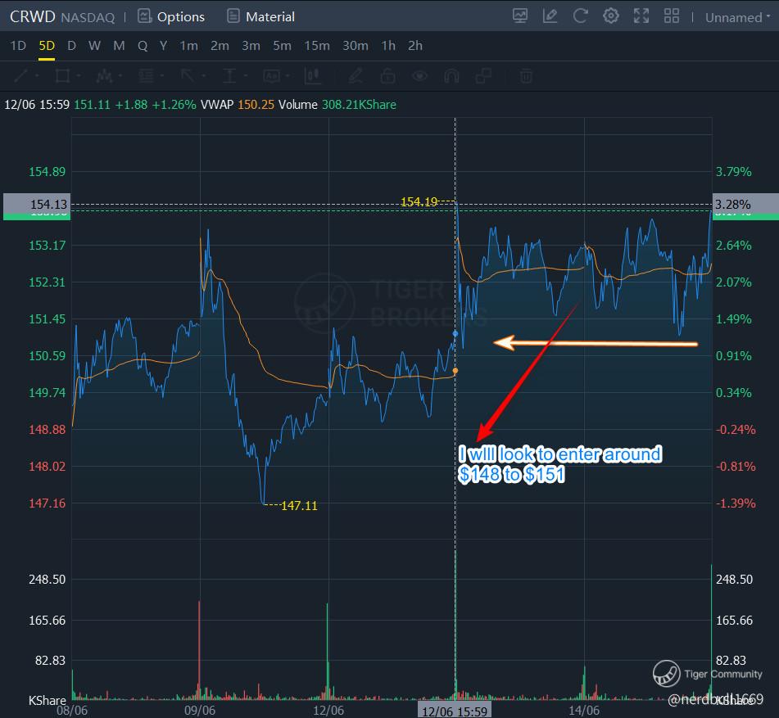
Task: Select the 5D timeframe tab
Action: (47, 46)
